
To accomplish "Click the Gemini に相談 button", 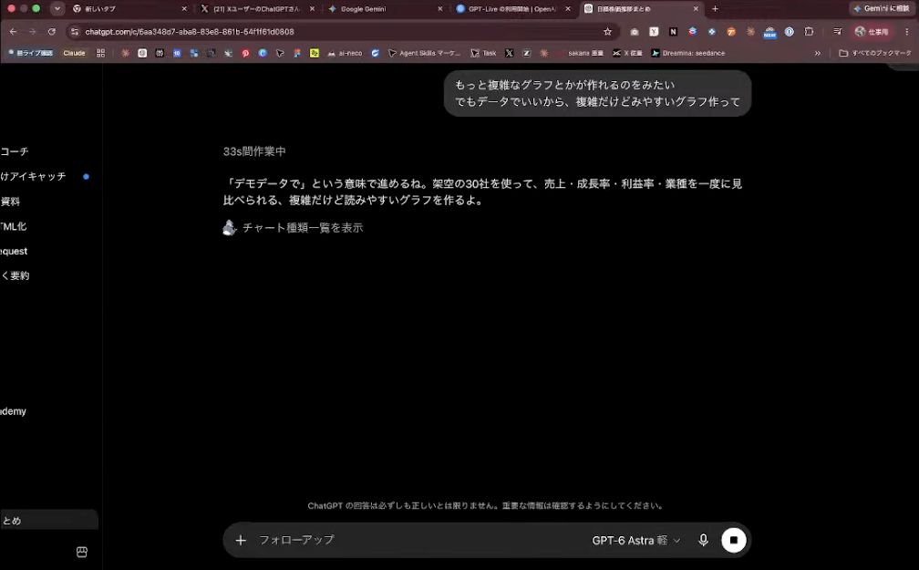I will (882, 9).
